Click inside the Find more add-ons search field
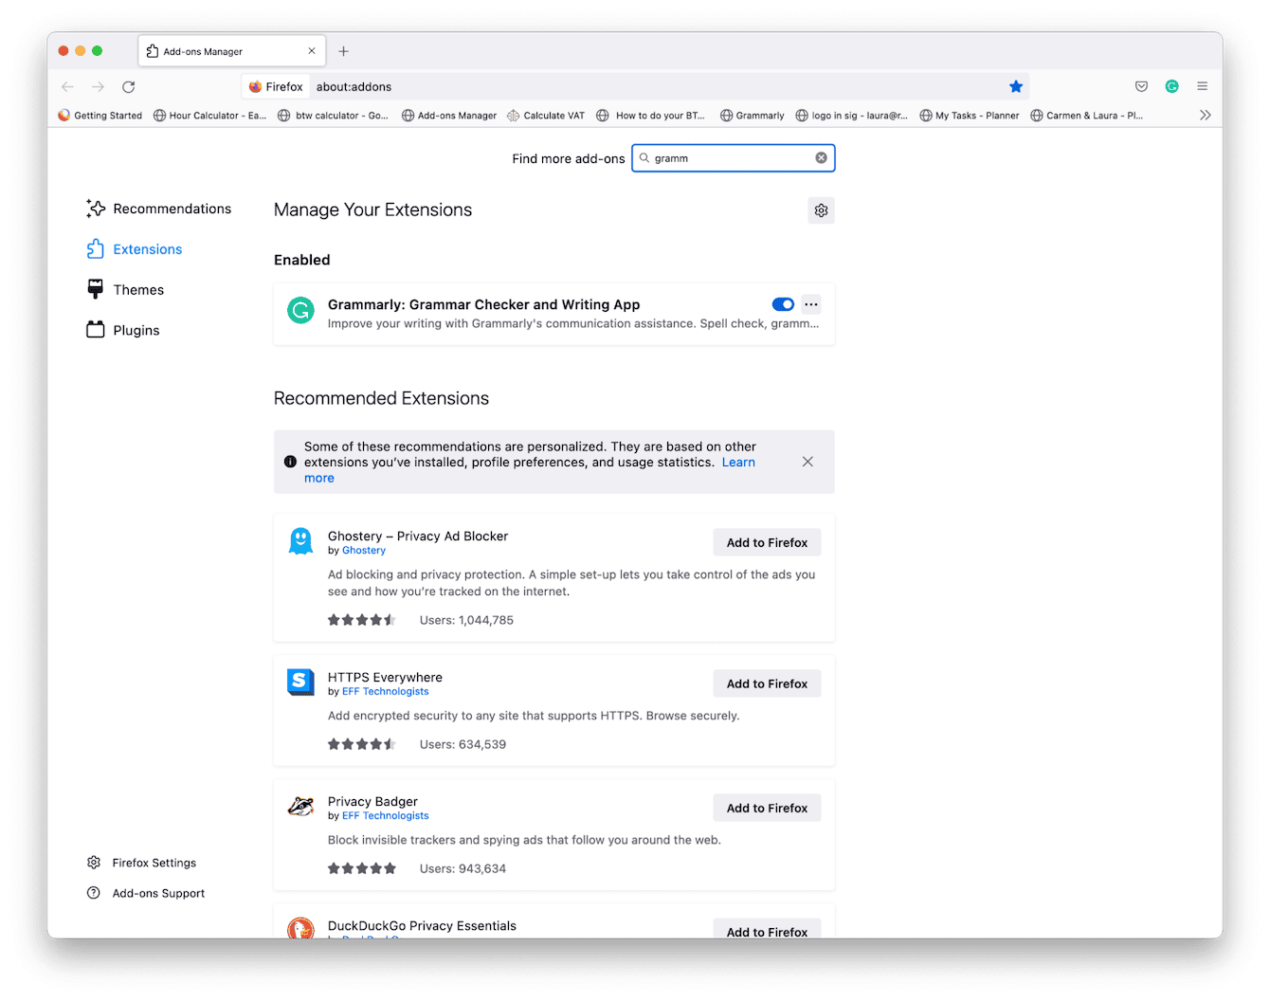The width and height of the screenshot is (1270, 1001). [x=730, y=157]
